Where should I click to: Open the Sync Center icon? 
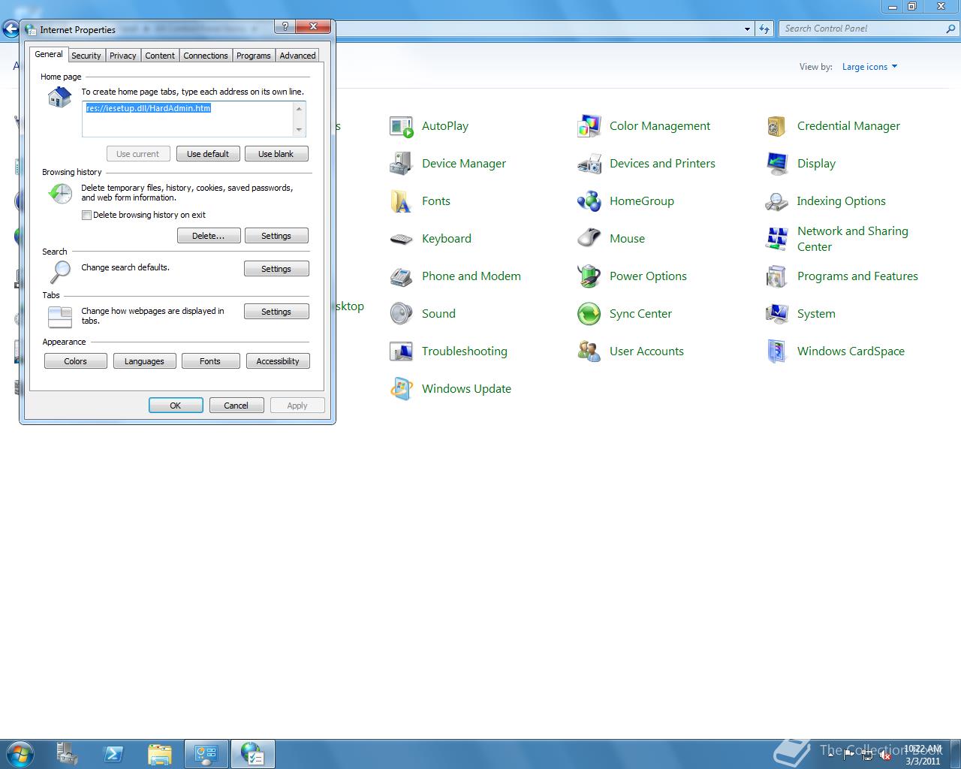coord(589,314)
